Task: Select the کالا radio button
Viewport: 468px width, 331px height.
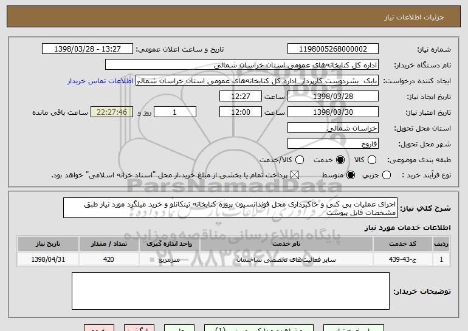Action: [x=372, y=160]
